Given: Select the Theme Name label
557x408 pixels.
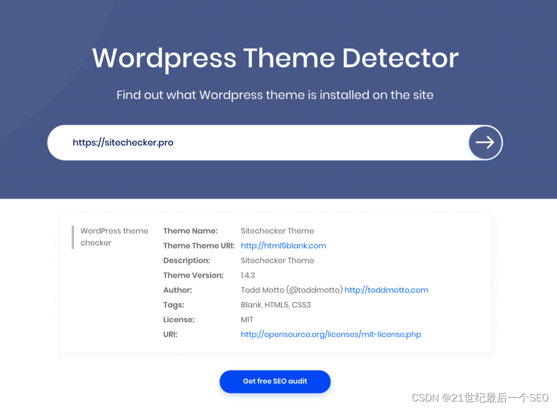Looking at the screenshot, I should pos(190,231).
